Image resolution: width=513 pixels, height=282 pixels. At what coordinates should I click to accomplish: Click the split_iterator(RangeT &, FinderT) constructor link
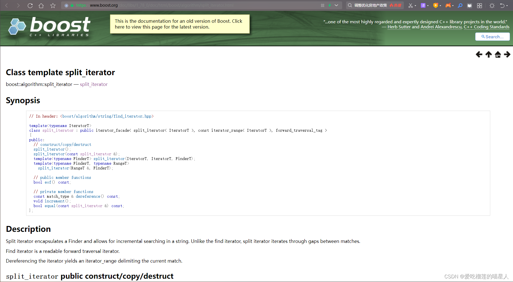[x=53, y=168]
